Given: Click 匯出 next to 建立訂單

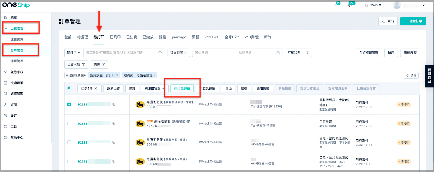Looking at the screenshot, I should (388, 21).
